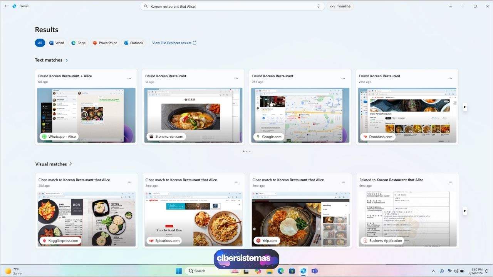Open the Epicurious Kimchi Fried Rice snapshot
The height and width of the screenshot is (277, 493).
[194, 219]
